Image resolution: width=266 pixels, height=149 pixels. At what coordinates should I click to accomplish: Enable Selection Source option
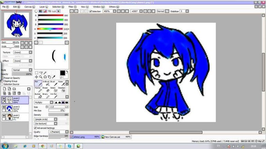click(x=2, y=84)
